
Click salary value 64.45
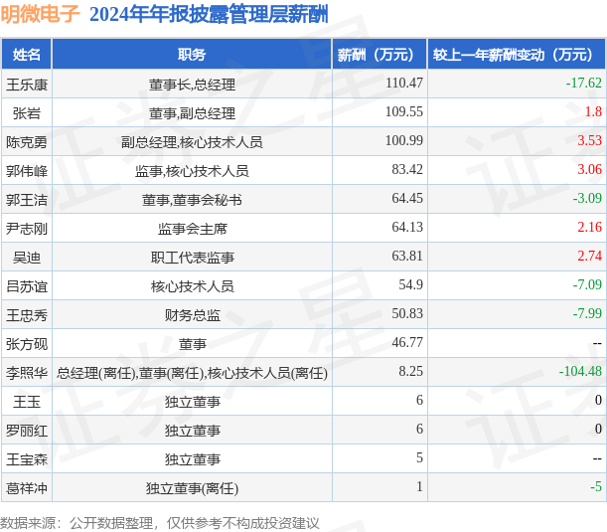tap(407, 198)
